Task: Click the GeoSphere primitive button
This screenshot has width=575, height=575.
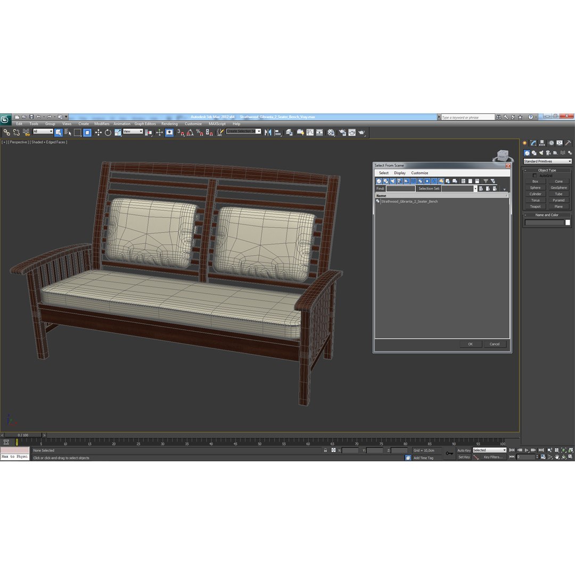Action: click(558, 188)
